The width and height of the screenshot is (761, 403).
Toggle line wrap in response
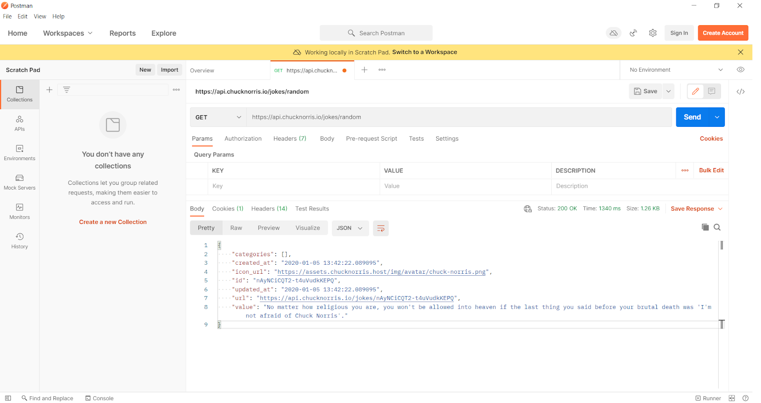tap(380, 229)
